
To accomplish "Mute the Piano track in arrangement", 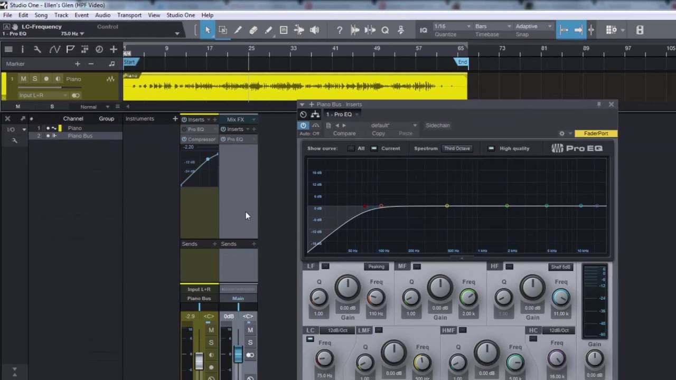I will [23, 79].
